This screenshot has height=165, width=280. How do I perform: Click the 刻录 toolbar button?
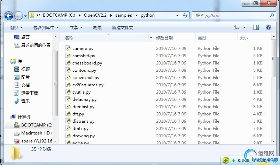tap(97, 28)
